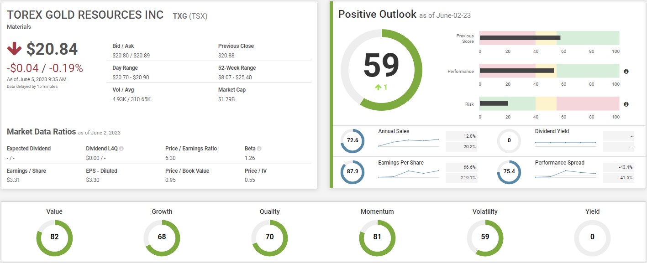Click the Annual Sales 20.2% figure
647x263 pixels.
[x=469, y=147]
